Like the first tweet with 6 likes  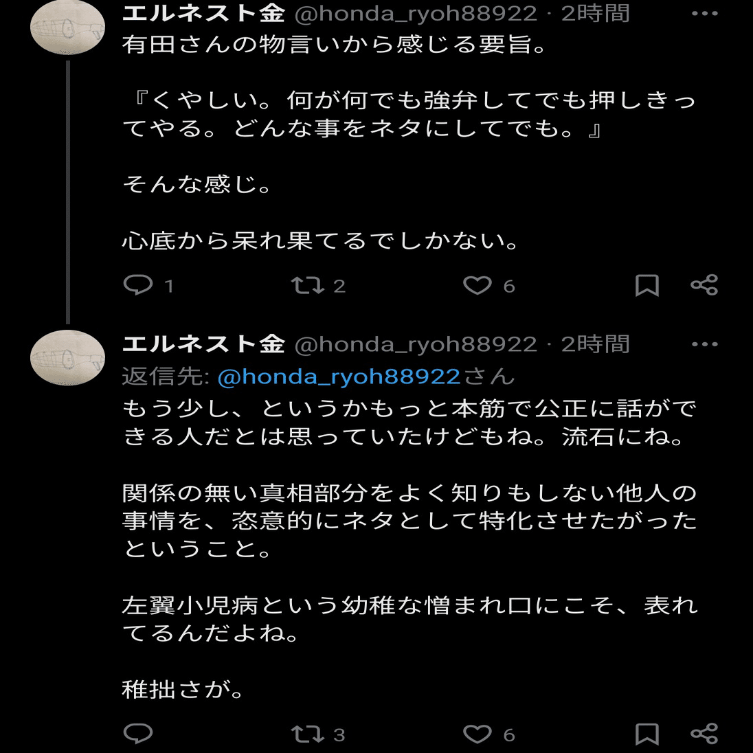[x=477, y=285]
